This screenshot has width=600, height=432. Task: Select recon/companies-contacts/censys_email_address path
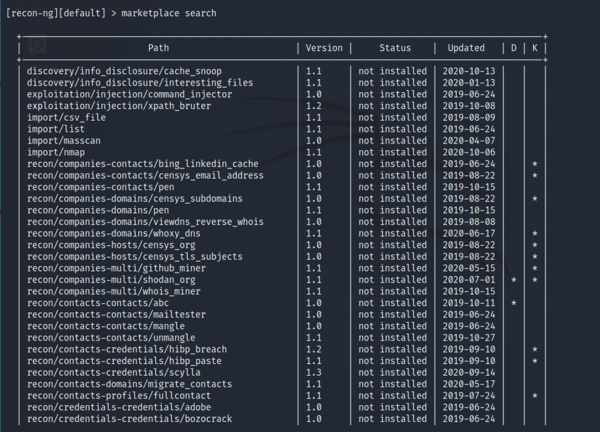point(145,175)
